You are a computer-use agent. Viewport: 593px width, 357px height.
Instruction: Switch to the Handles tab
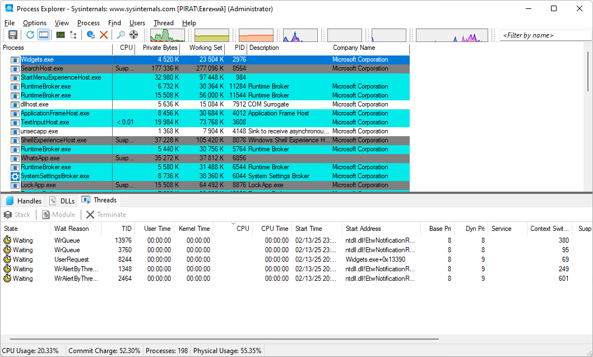pyautogui.click(x=24, y=201)
